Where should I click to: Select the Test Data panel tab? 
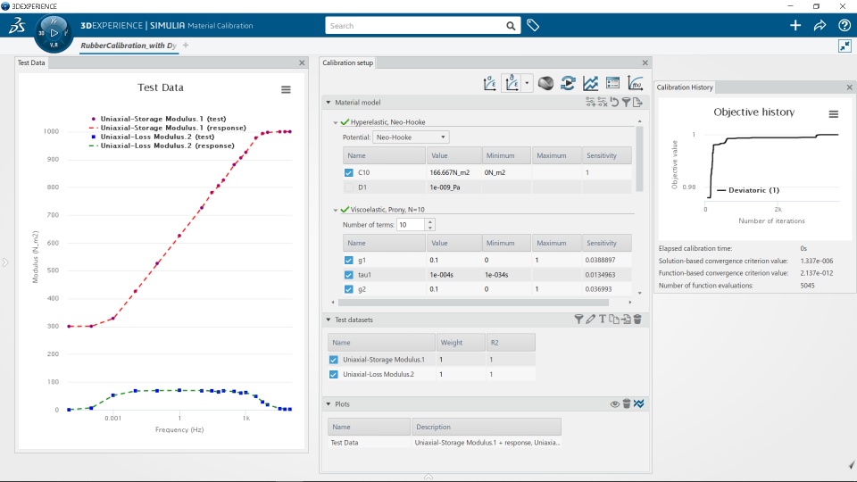(31, 62)
